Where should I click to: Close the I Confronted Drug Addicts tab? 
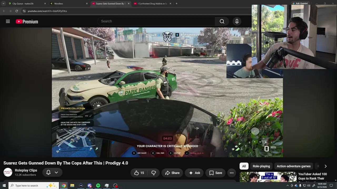click(x=170, y=4)
